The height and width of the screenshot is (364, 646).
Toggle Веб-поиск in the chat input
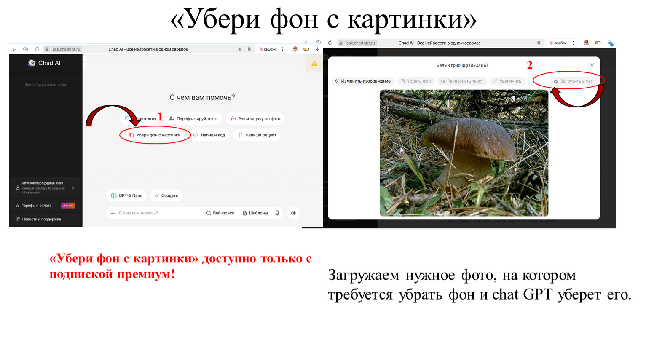tap(220, 213)
